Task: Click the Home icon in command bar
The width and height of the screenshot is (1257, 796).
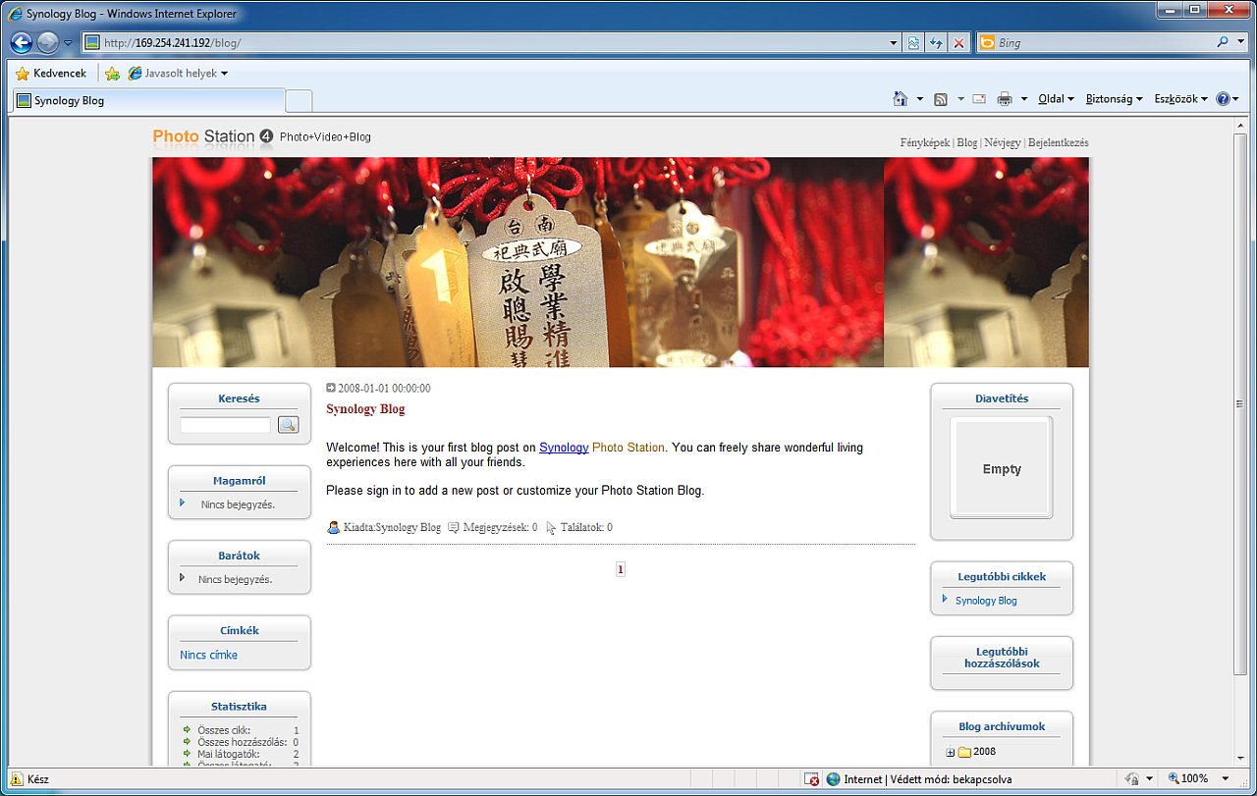Action: point(900,99)
